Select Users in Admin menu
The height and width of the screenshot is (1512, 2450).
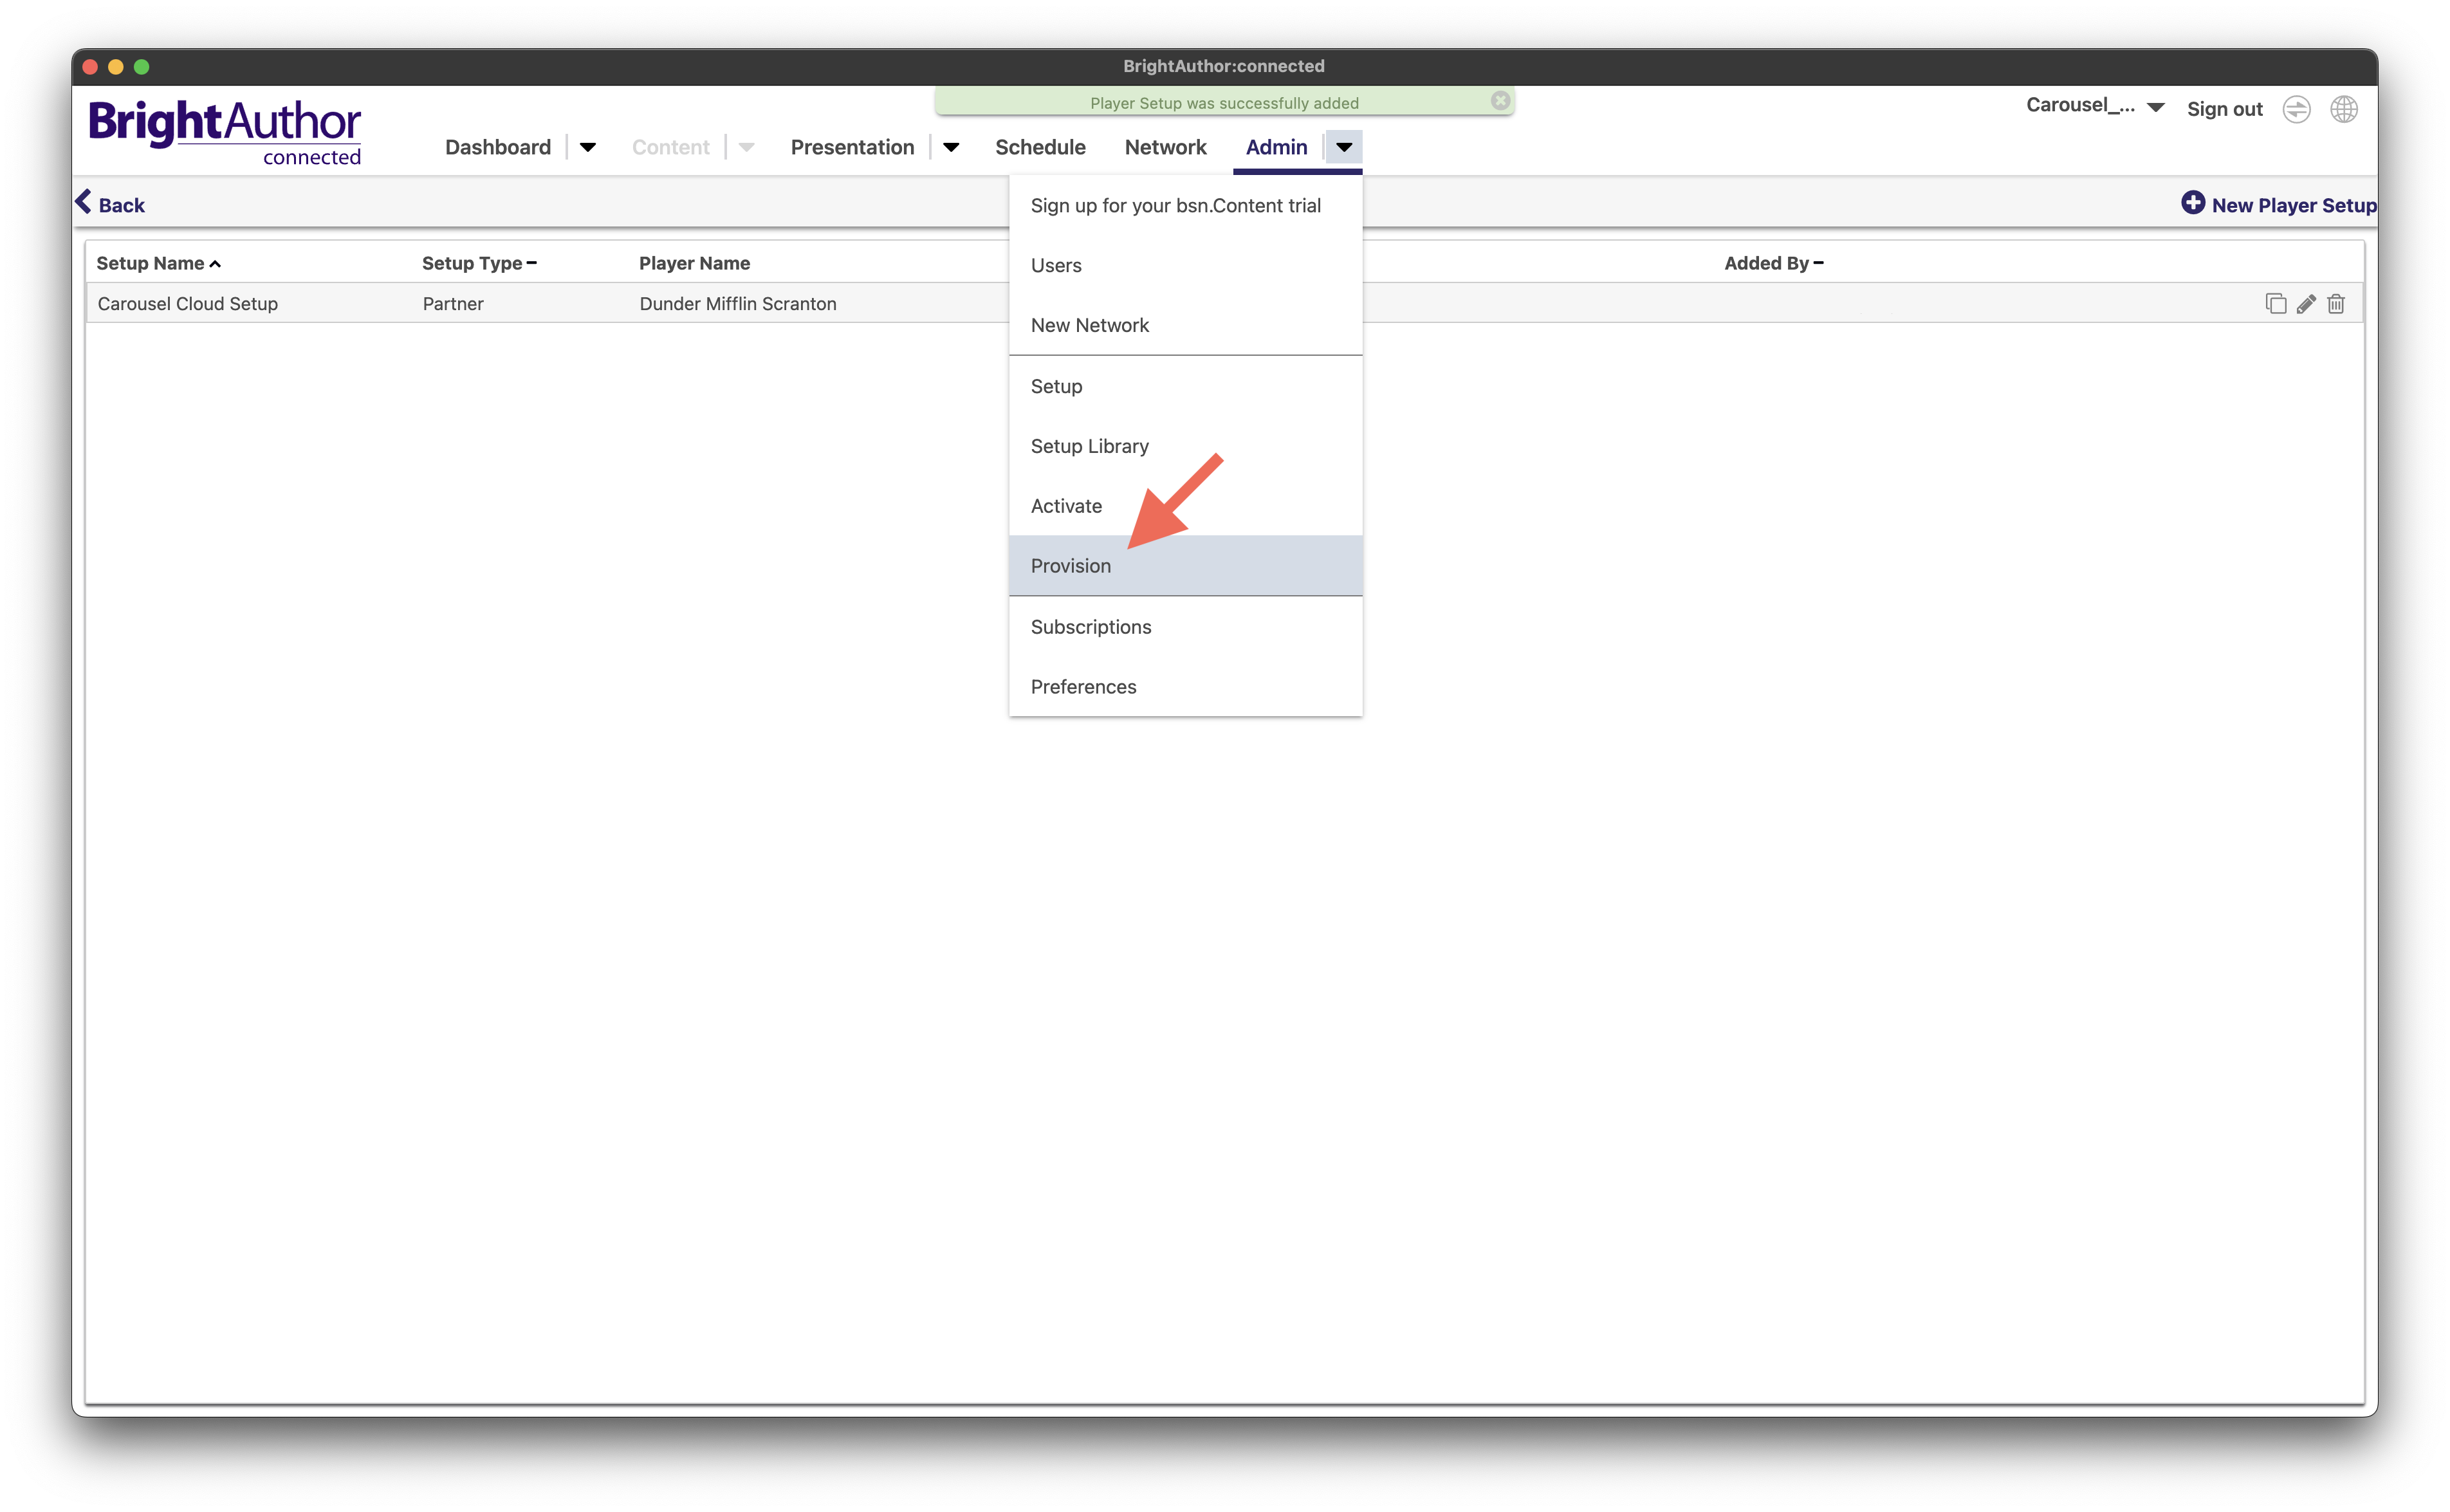click(x=1185, y=265)
